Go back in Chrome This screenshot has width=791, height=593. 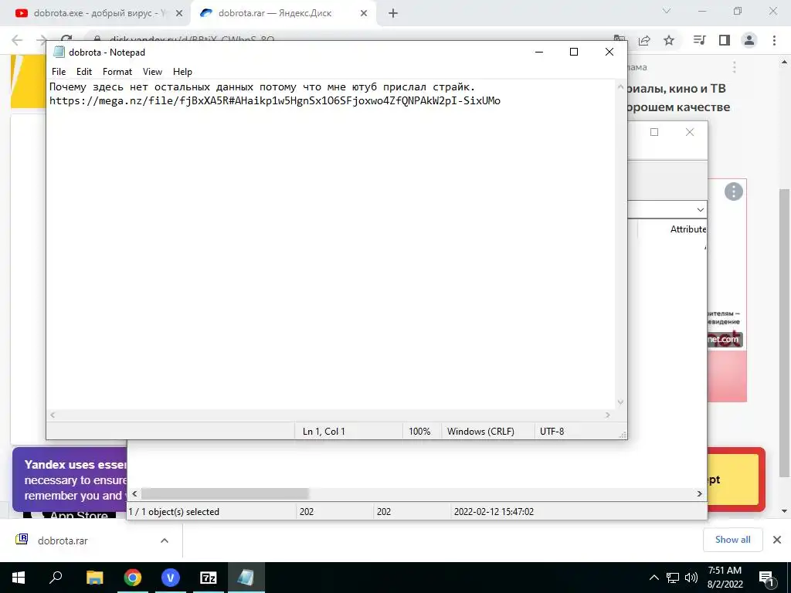(17, 40)
